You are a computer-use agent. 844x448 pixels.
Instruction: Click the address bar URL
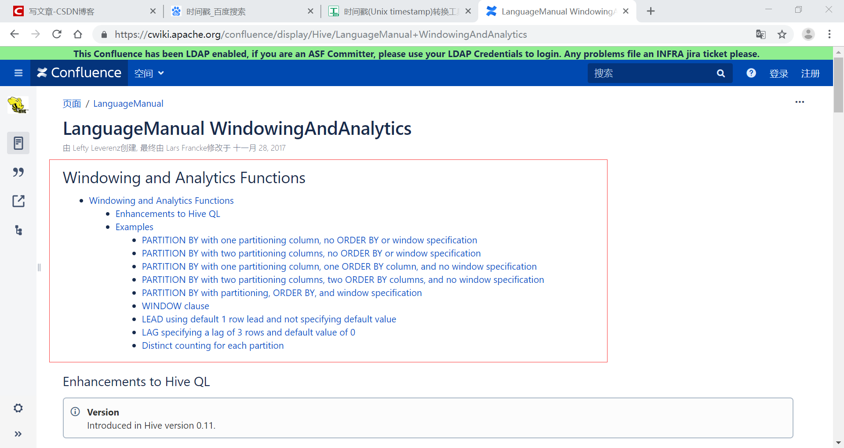point(321,34)
